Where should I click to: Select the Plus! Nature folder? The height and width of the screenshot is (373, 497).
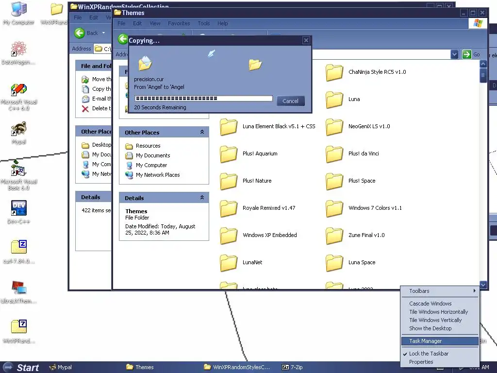[246, 181]
